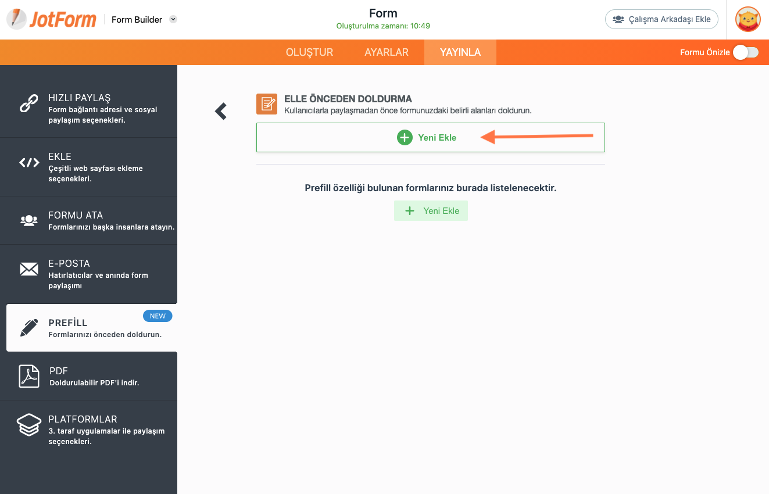The height and width of the screenshot is (494, 769).
Task: Click the Formu Ata people icon
Action: click(29, 220)
